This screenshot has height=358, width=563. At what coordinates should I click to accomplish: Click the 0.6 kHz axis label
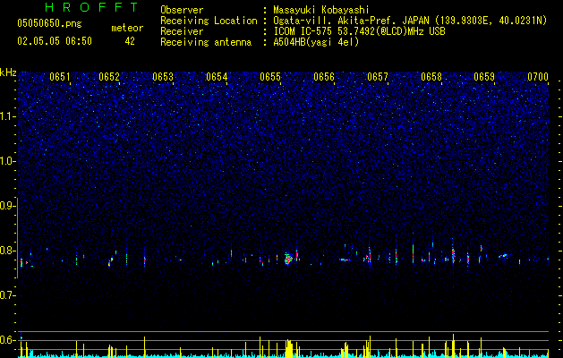8,340
